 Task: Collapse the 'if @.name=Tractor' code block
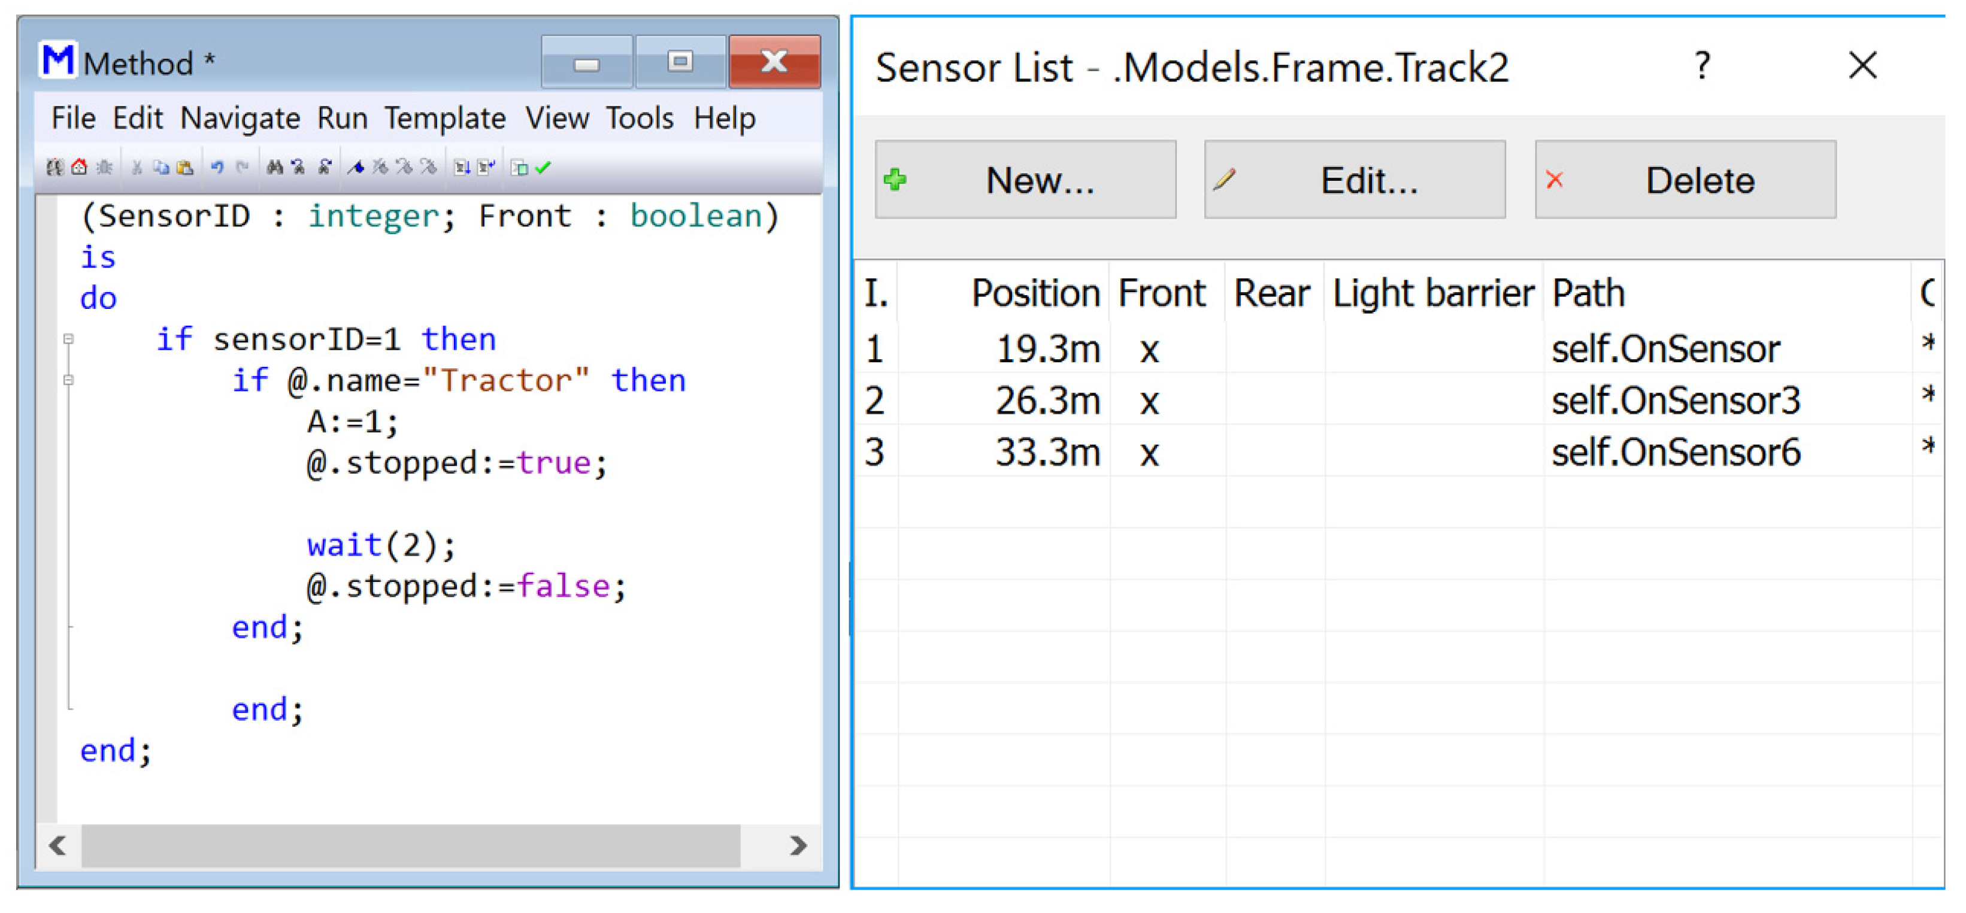coord(69,381)
